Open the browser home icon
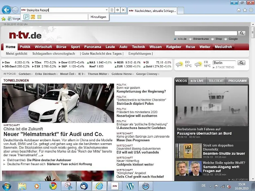 coord(238,10)
